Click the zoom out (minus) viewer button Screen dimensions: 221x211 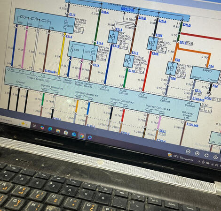pos(188,151)
